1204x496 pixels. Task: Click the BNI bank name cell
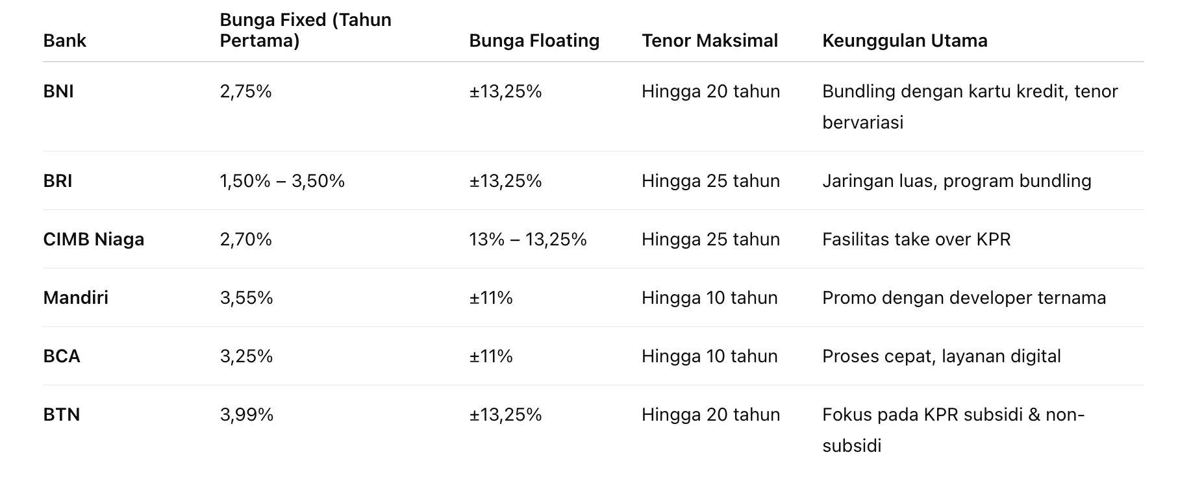coord(58,92)
